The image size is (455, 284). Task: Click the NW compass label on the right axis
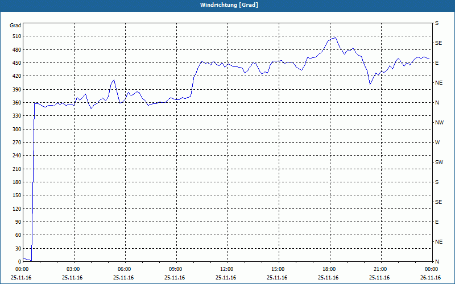click(x=439, y=123)
